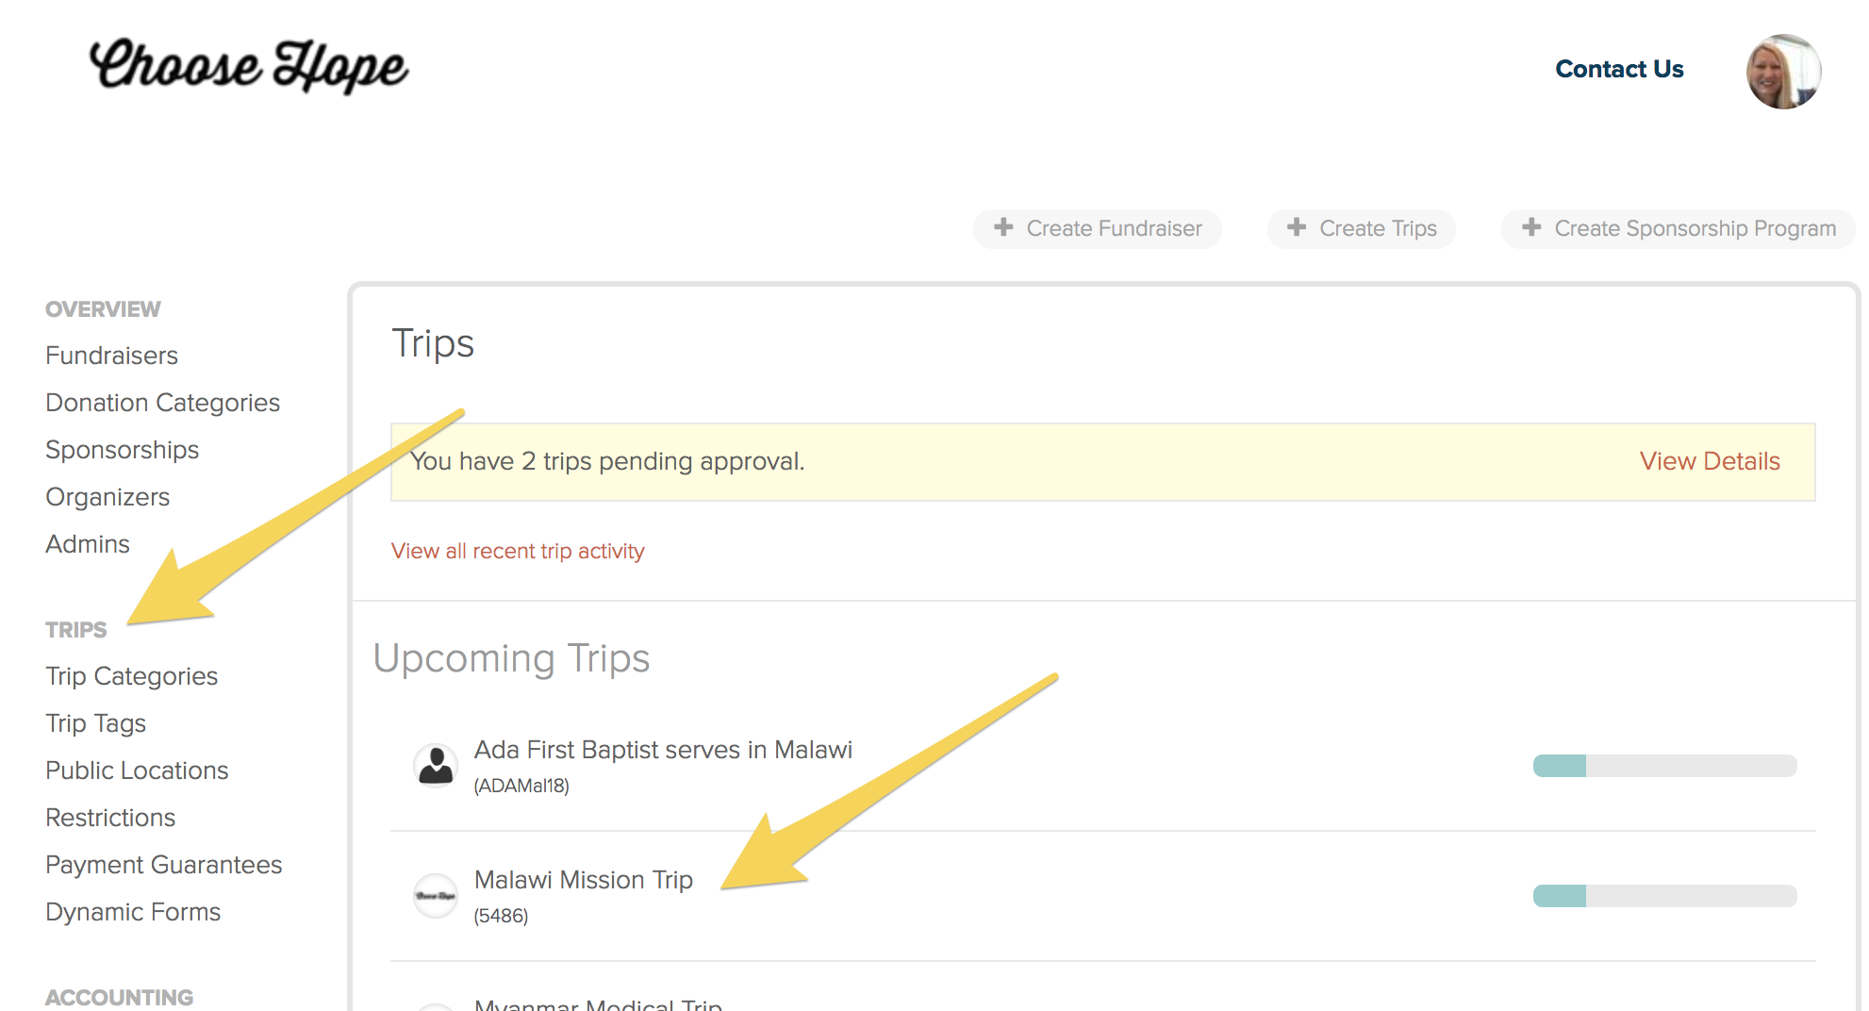Open Restrictions in the sidebar
Screen dimensions: 1869x1011
[110, 818]
